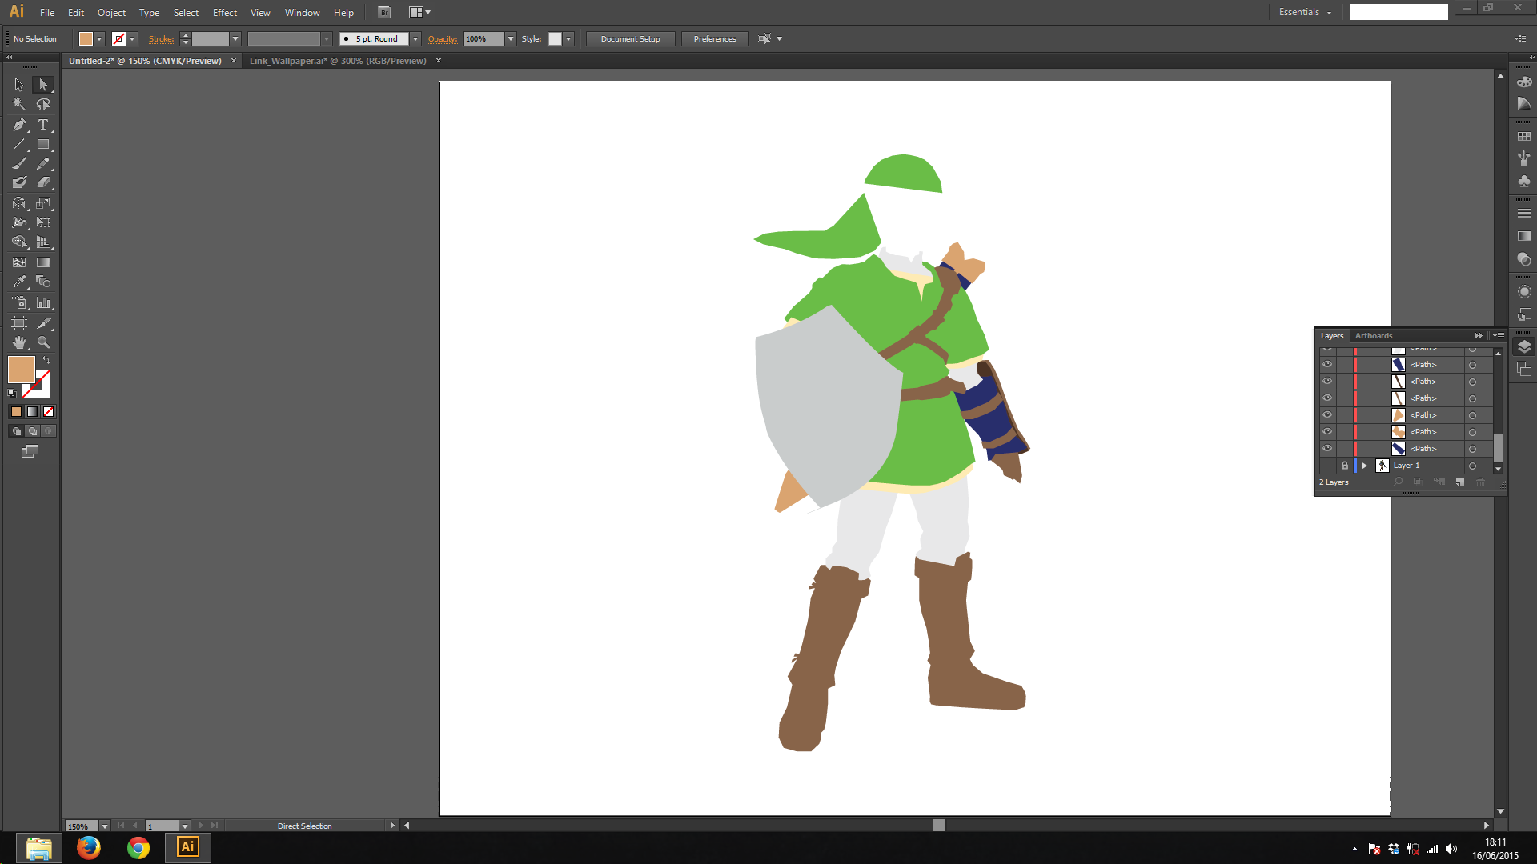Show Layer 1 using its visibility box

[1327, 466]
